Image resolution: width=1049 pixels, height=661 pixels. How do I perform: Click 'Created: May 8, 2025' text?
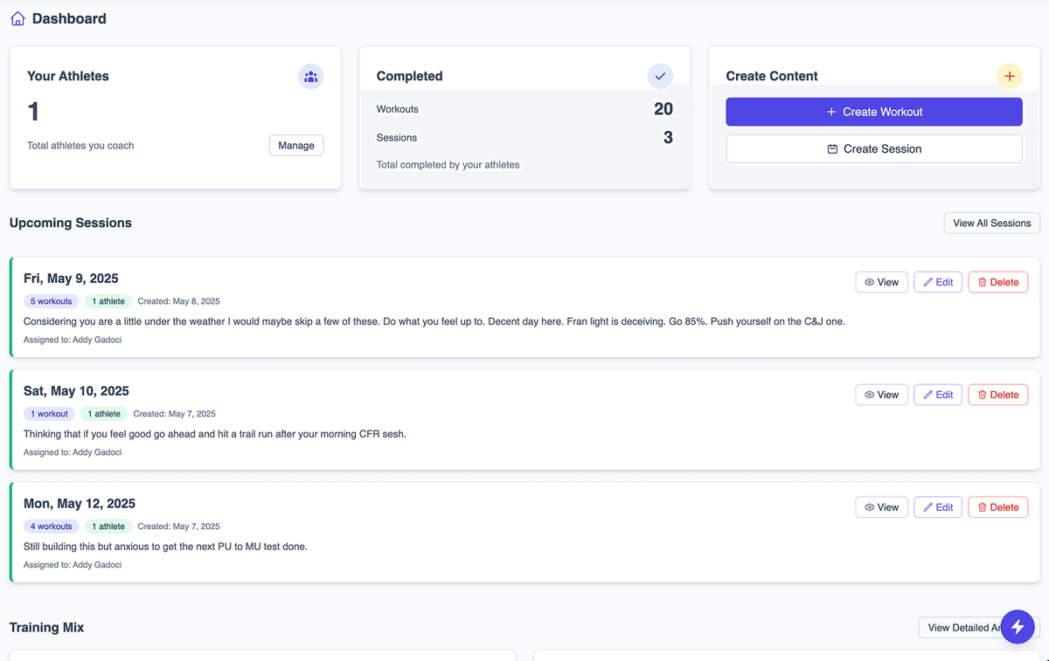[179, 301]
